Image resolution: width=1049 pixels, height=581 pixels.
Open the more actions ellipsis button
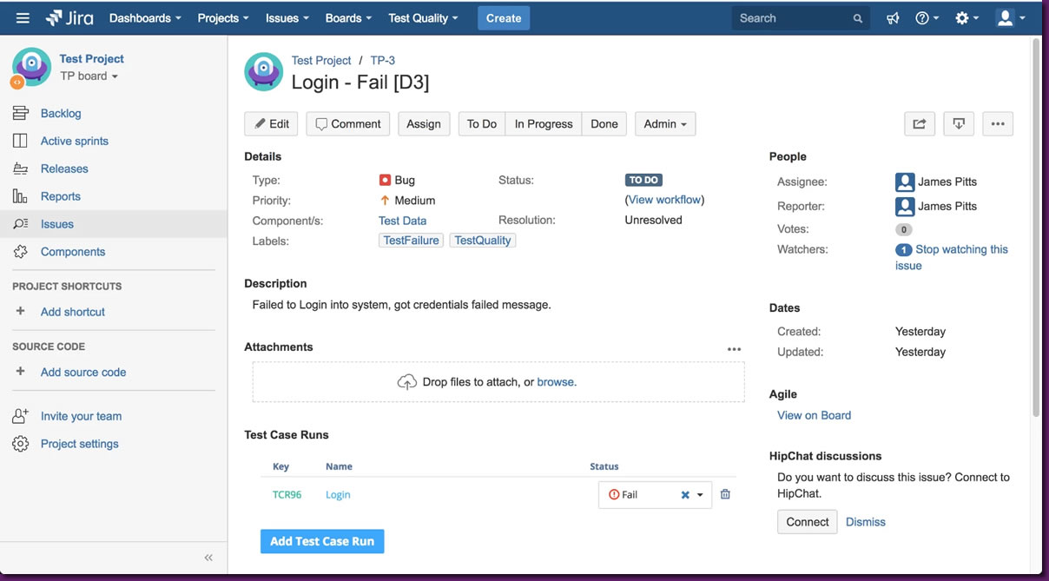point(998,124)
